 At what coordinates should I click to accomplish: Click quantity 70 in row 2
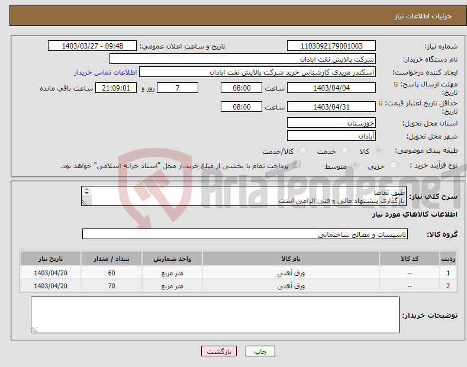tap(111, 286)
